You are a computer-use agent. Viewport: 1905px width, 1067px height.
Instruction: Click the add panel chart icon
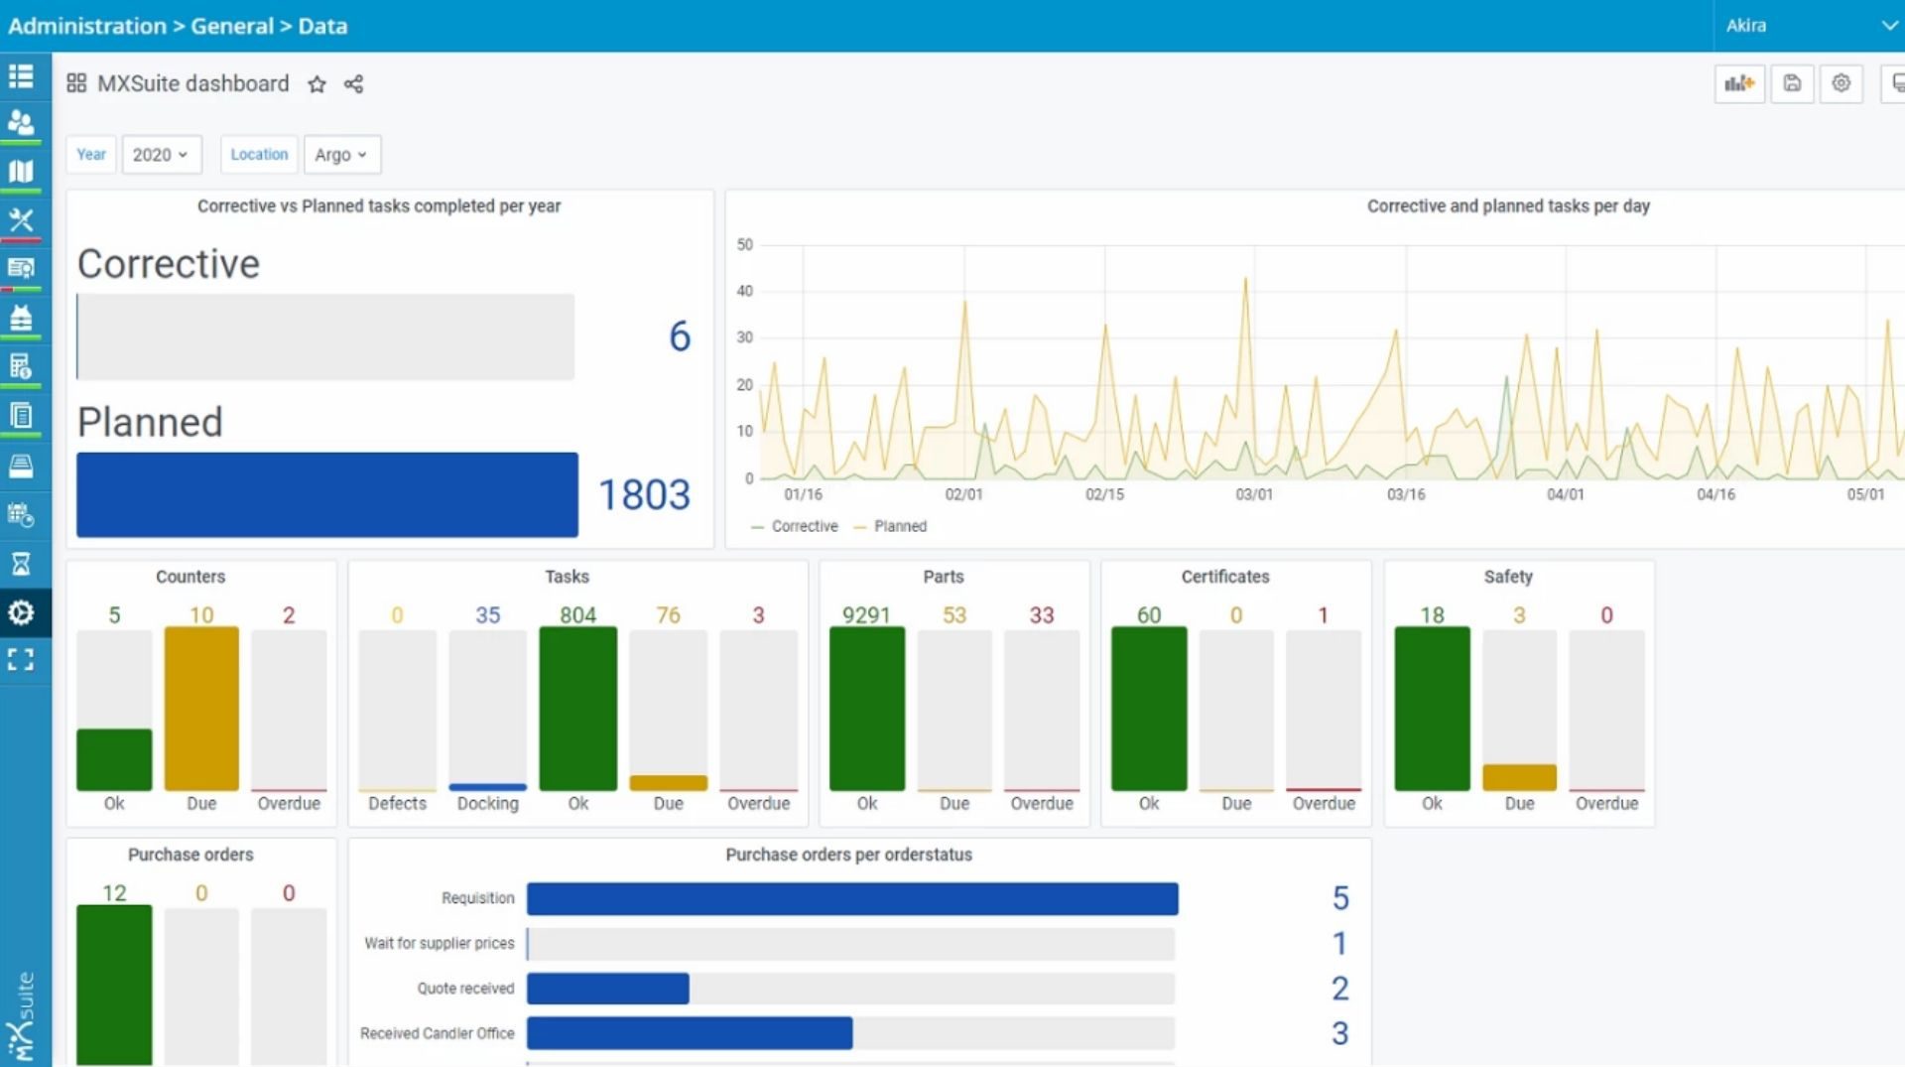click(x=1739, y=83)
